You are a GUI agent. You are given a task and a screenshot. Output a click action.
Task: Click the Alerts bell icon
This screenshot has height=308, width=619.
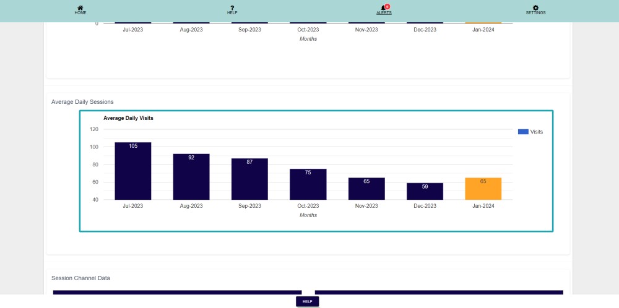click(383, 8)
